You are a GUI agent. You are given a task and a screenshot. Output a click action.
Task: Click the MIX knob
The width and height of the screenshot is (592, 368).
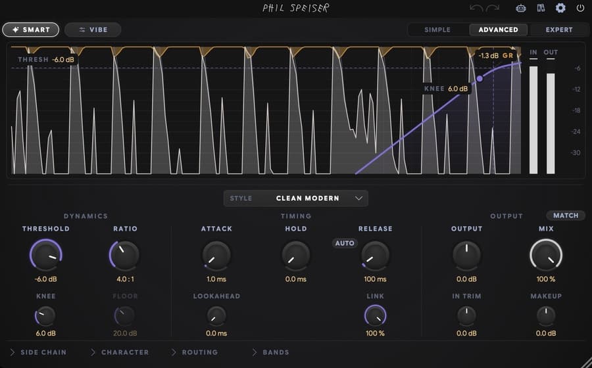click(x=546, y=255)
